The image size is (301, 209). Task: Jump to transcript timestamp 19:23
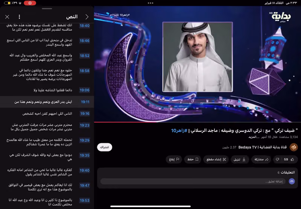click(x=85, y=126)
